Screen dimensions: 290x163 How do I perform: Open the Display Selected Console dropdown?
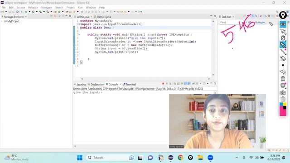pyautogui.click(x=200, y=84)
